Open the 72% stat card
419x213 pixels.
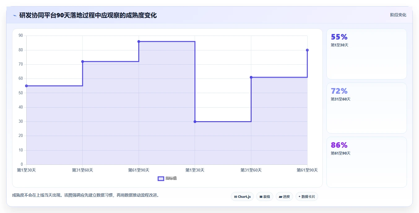pyautogui.click(x=367, y=108)
